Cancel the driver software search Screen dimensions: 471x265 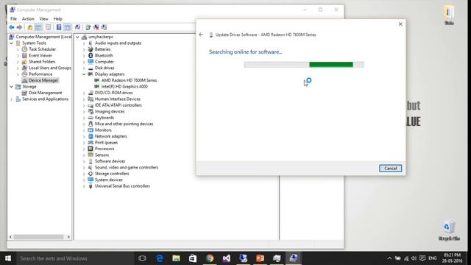[x=390, y=169]
